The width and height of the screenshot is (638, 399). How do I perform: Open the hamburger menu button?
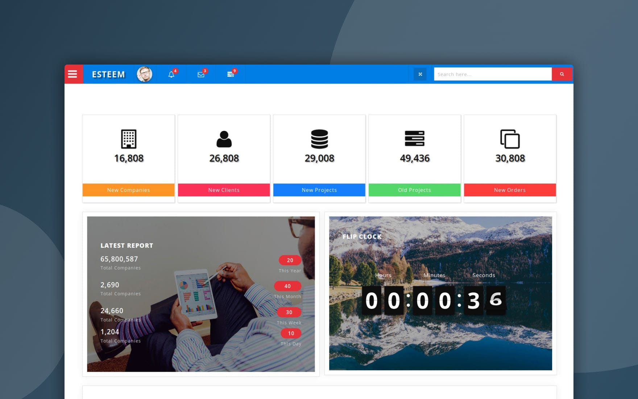pyautogui.click(x=74, y=74)
